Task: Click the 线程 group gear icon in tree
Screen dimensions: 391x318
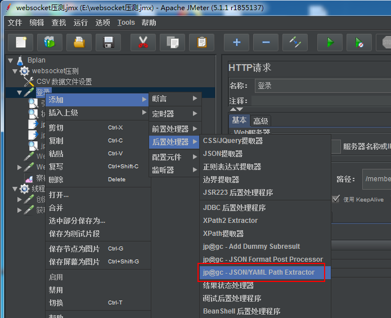Action: 24,189
